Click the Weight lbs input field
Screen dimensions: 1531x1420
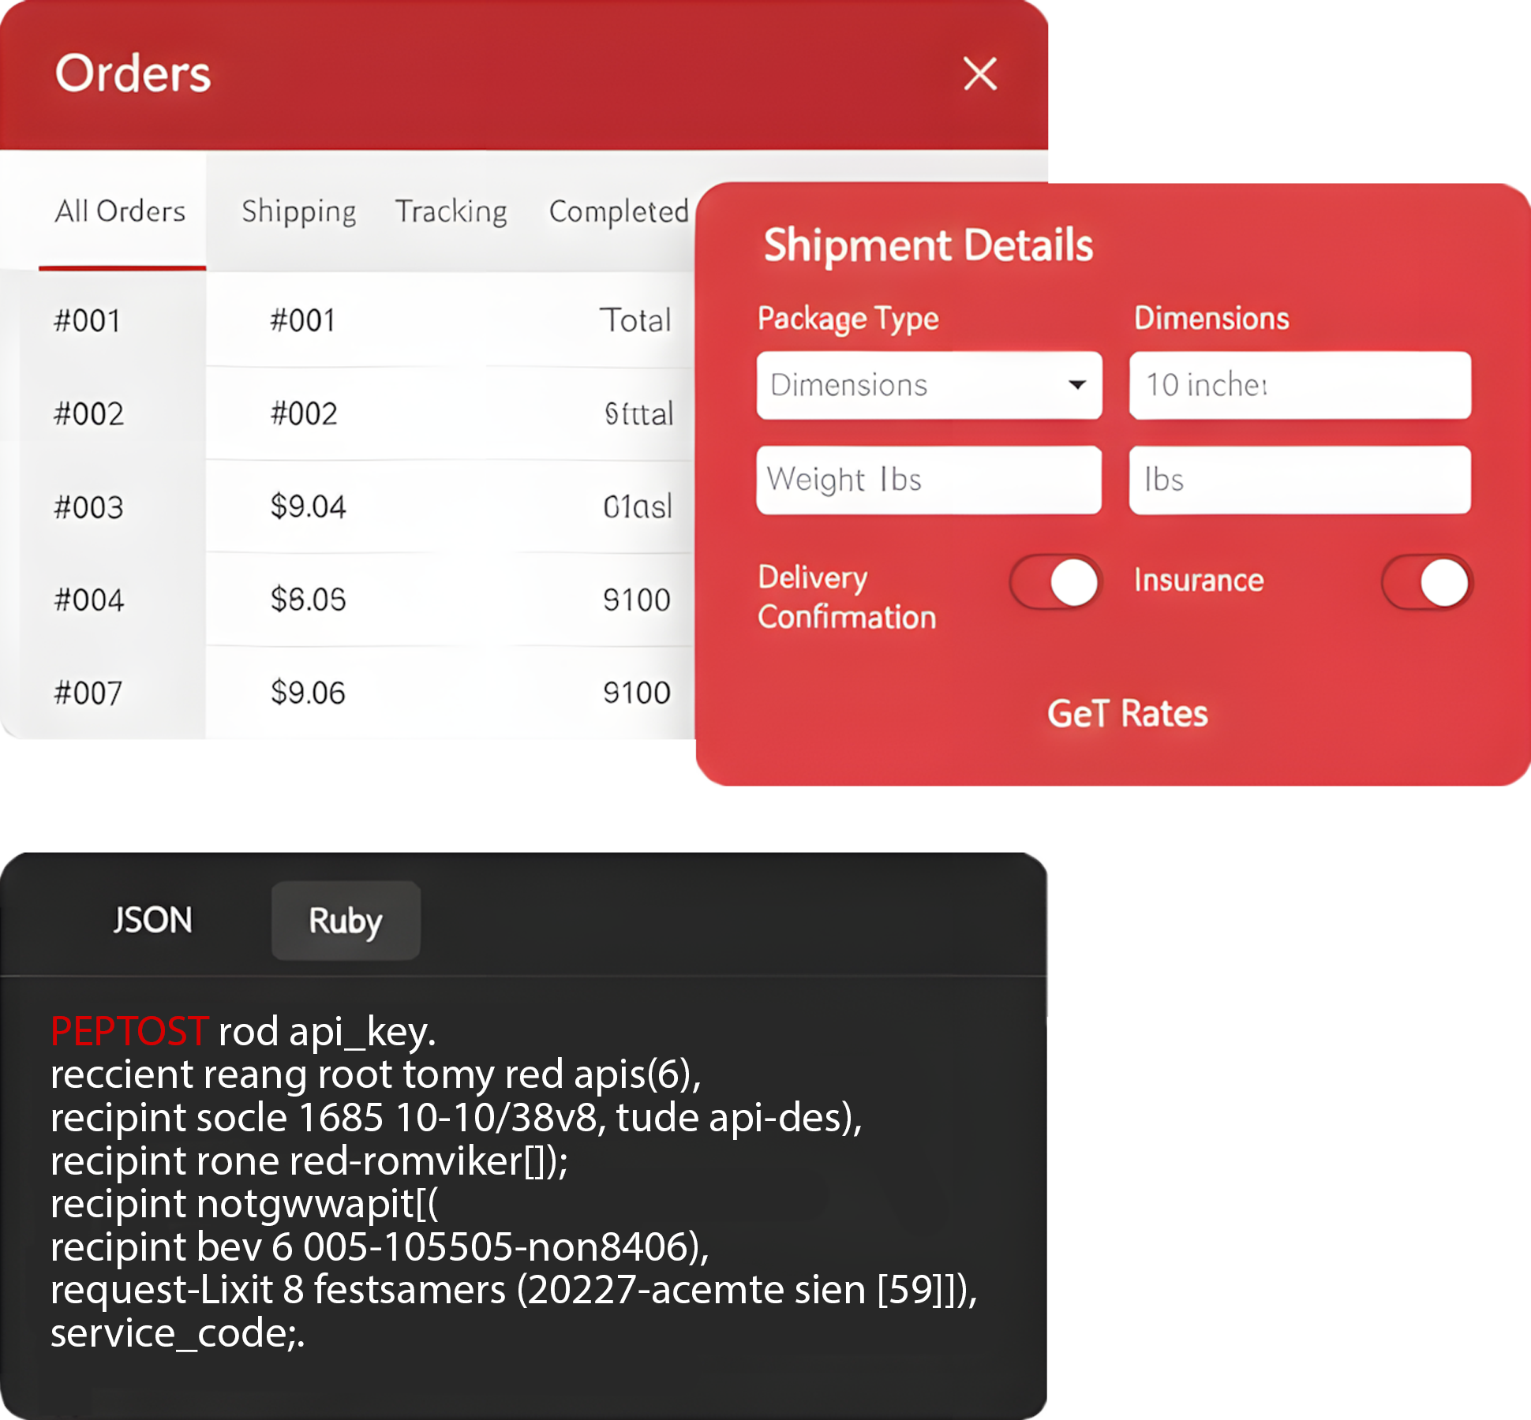pyautogui.click(x=928, y=480)
